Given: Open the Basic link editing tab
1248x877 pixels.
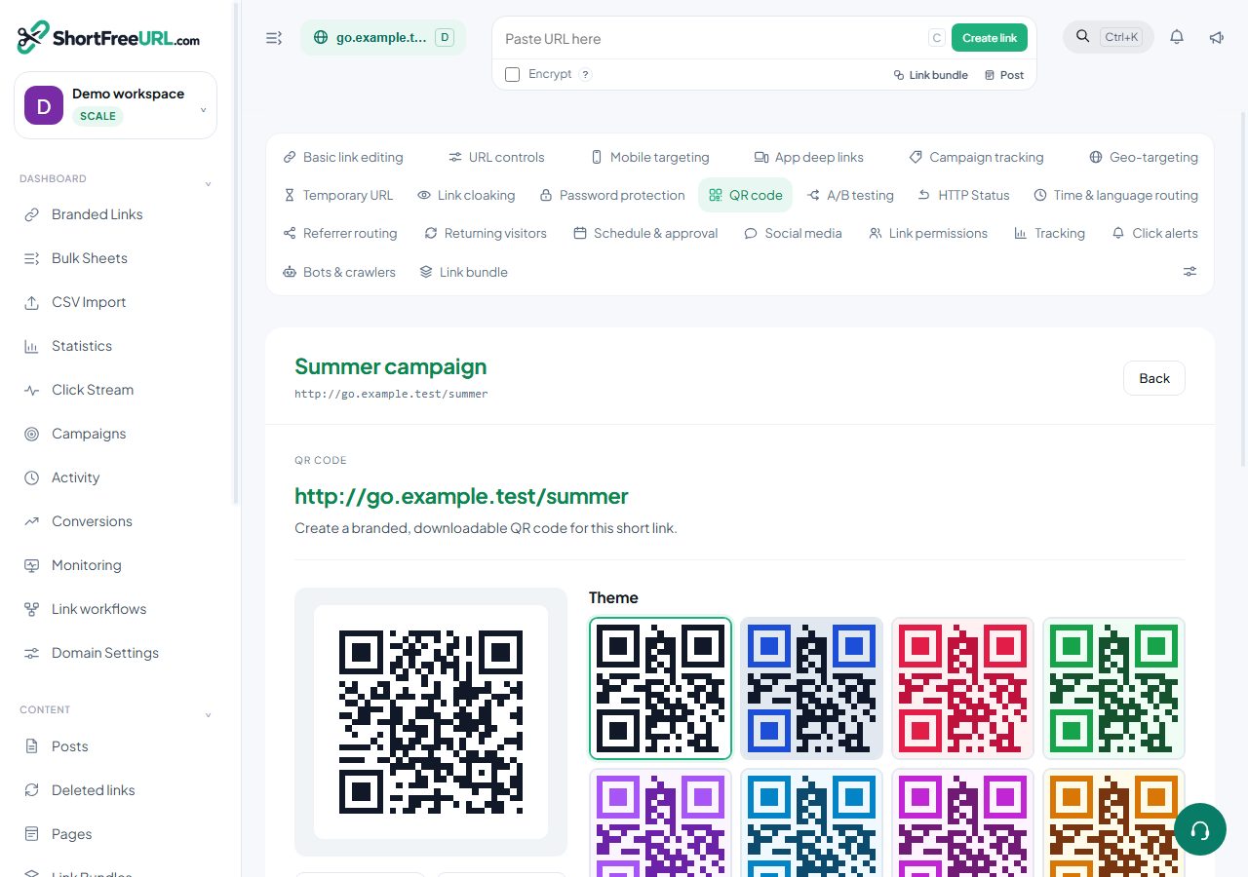Looking at the screenshot, I should (342, 157).
